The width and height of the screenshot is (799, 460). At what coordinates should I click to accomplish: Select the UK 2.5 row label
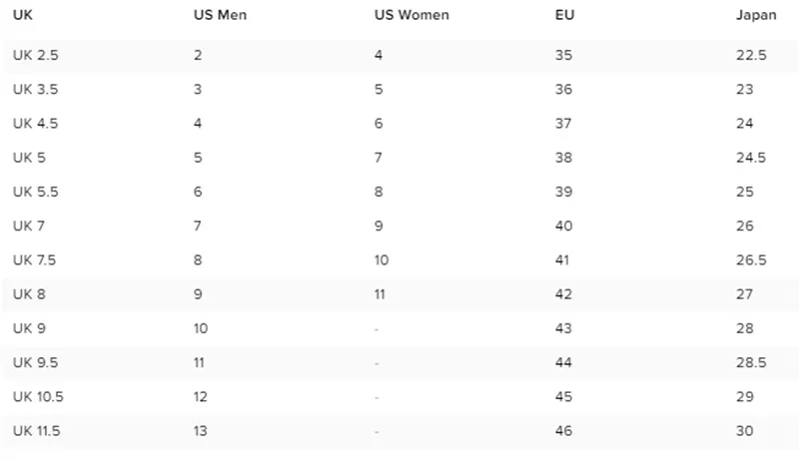pos(36,55)
